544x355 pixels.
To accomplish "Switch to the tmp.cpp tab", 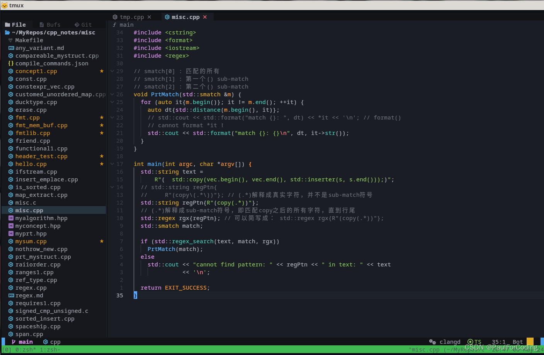I will coord(131,17).
